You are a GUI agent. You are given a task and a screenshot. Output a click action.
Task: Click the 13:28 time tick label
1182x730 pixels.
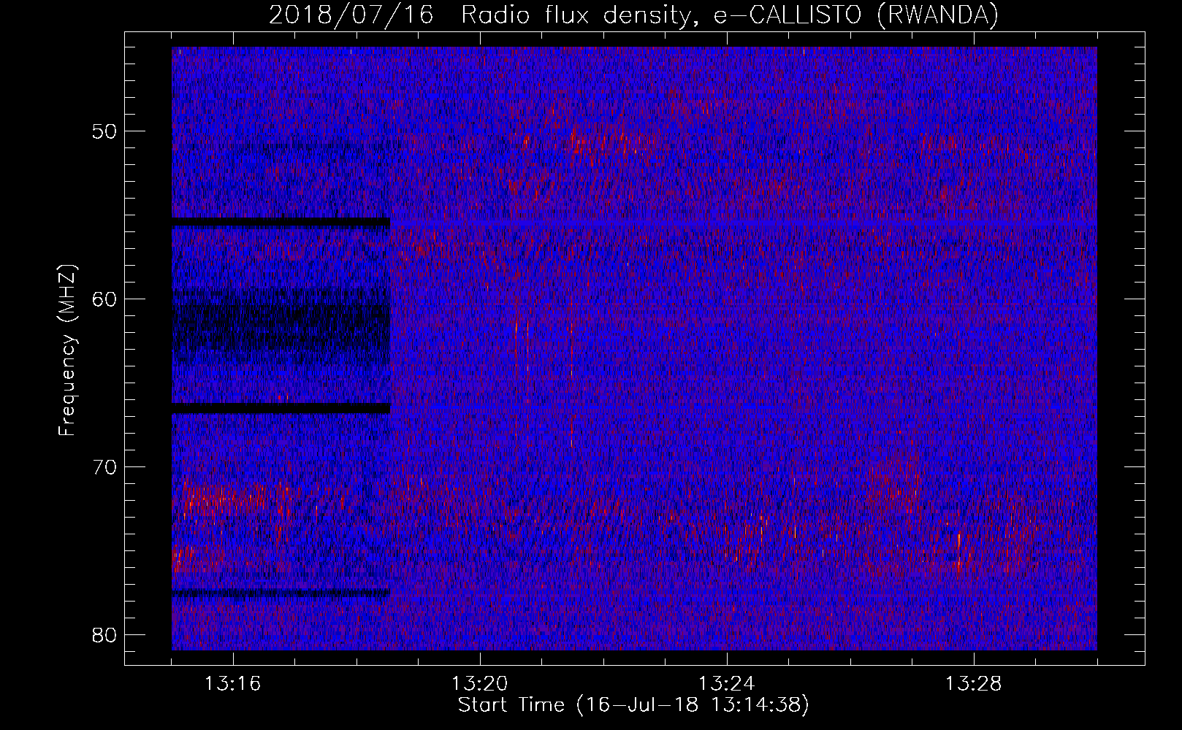[x=974, y=684]
